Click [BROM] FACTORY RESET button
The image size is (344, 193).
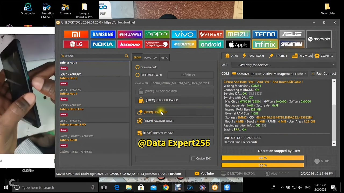click(175, 121)
